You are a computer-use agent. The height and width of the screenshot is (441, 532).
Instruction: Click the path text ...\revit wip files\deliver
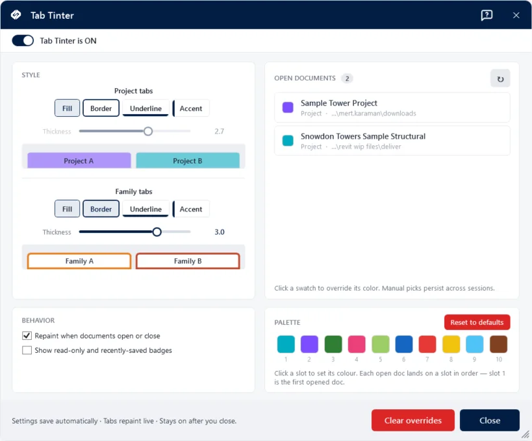366,147
